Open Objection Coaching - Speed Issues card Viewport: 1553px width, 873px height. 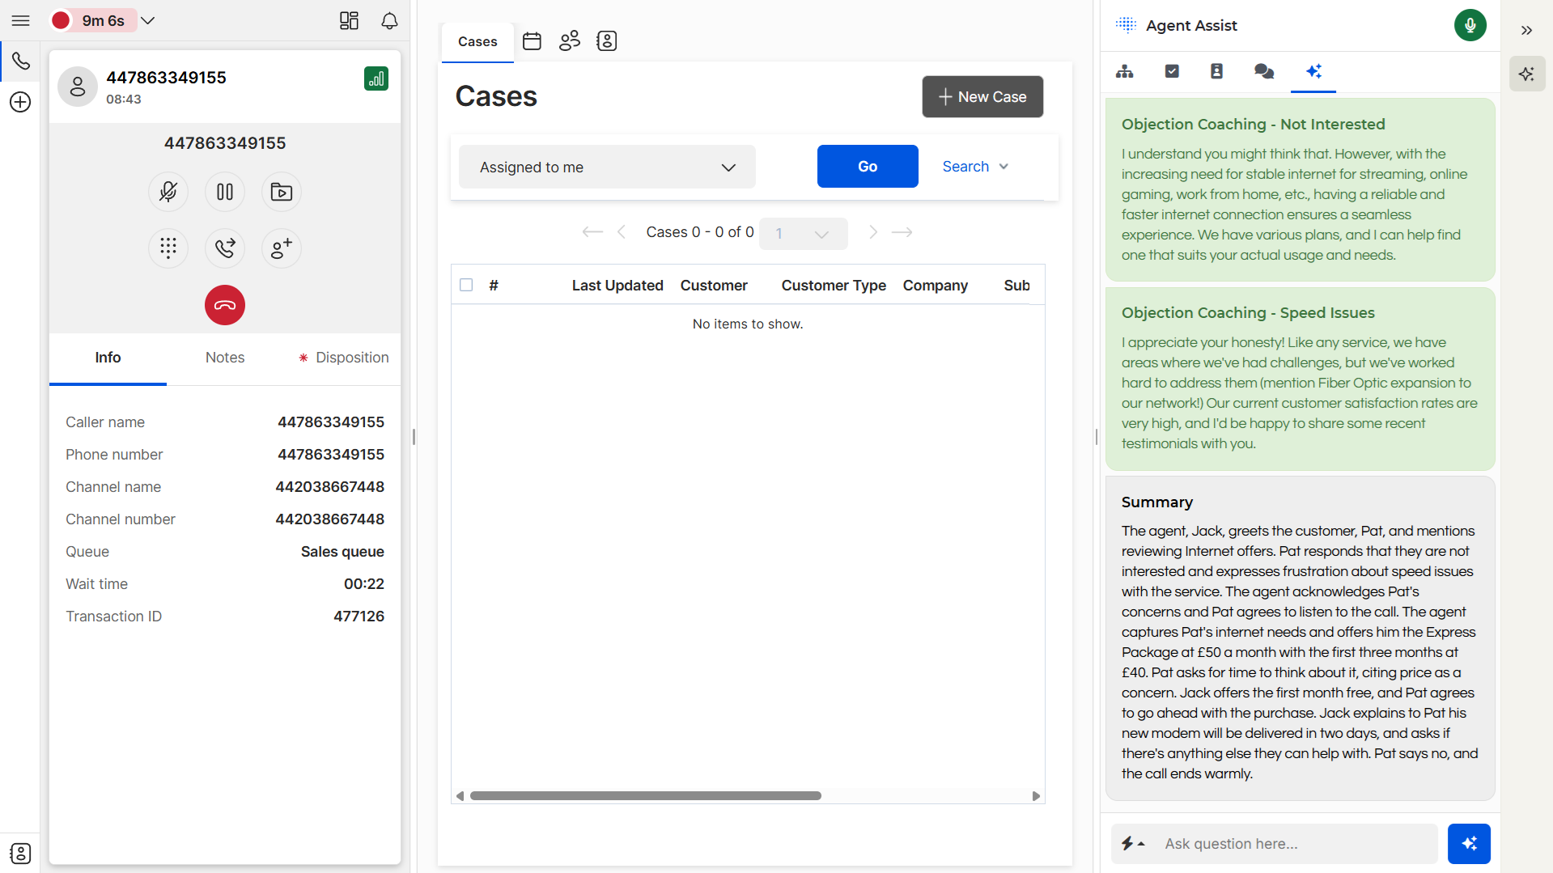[1301, 379]
